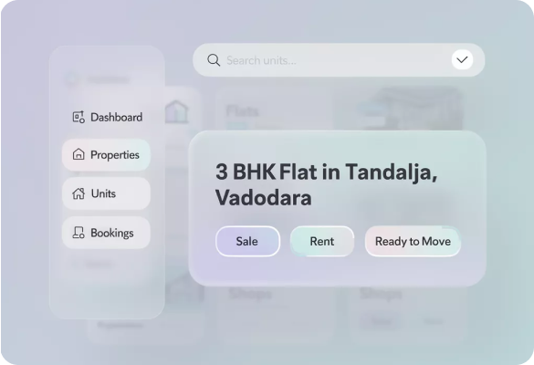Click the blurred logo icon atop sidebar
This screenshot has width=534, height=365.
pos(71,79)
